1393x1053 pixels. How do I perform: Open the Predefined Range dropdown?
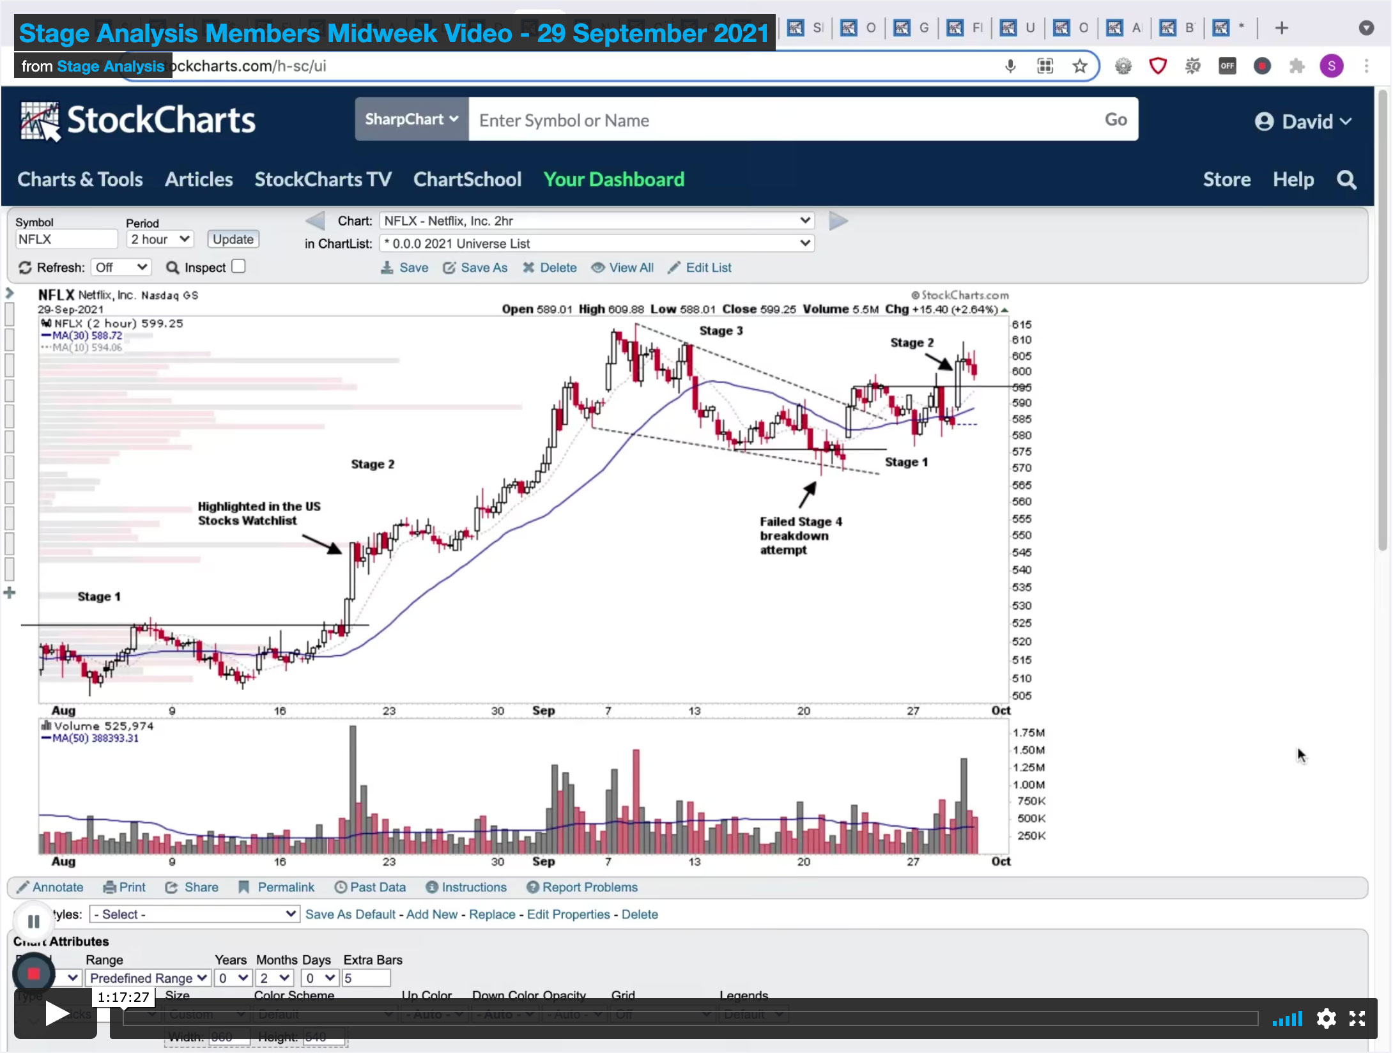point(148,978)
